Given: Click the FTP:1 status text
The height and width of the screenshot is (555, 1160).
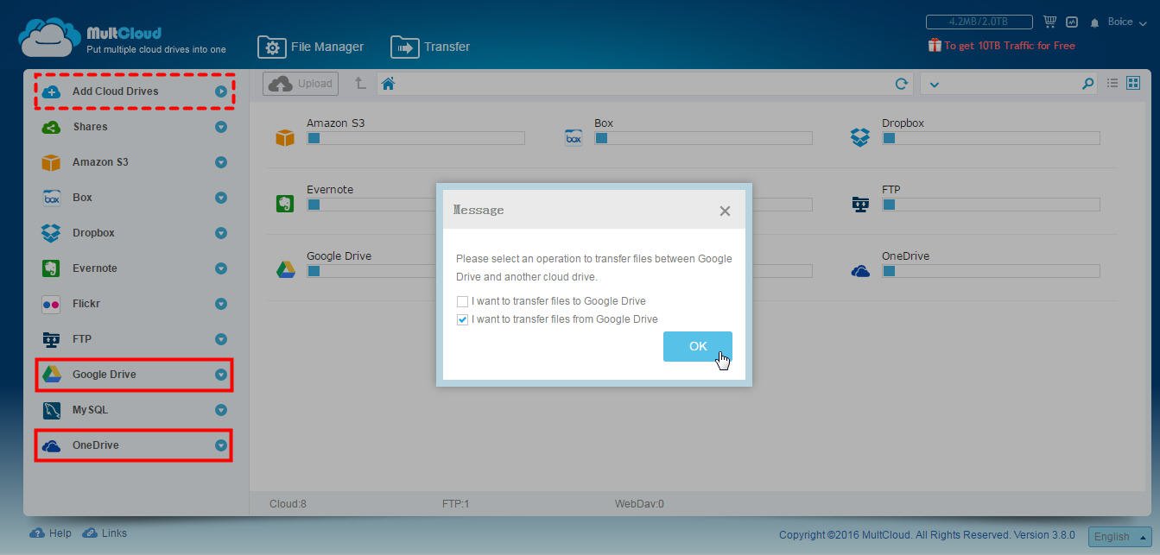Looking at the screenshot, I should [455, 503].
